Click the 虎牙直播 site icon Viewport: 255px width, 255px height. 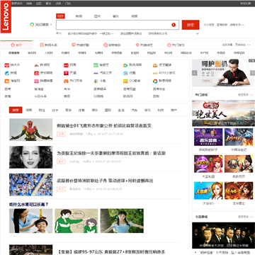tap(155, 65)
